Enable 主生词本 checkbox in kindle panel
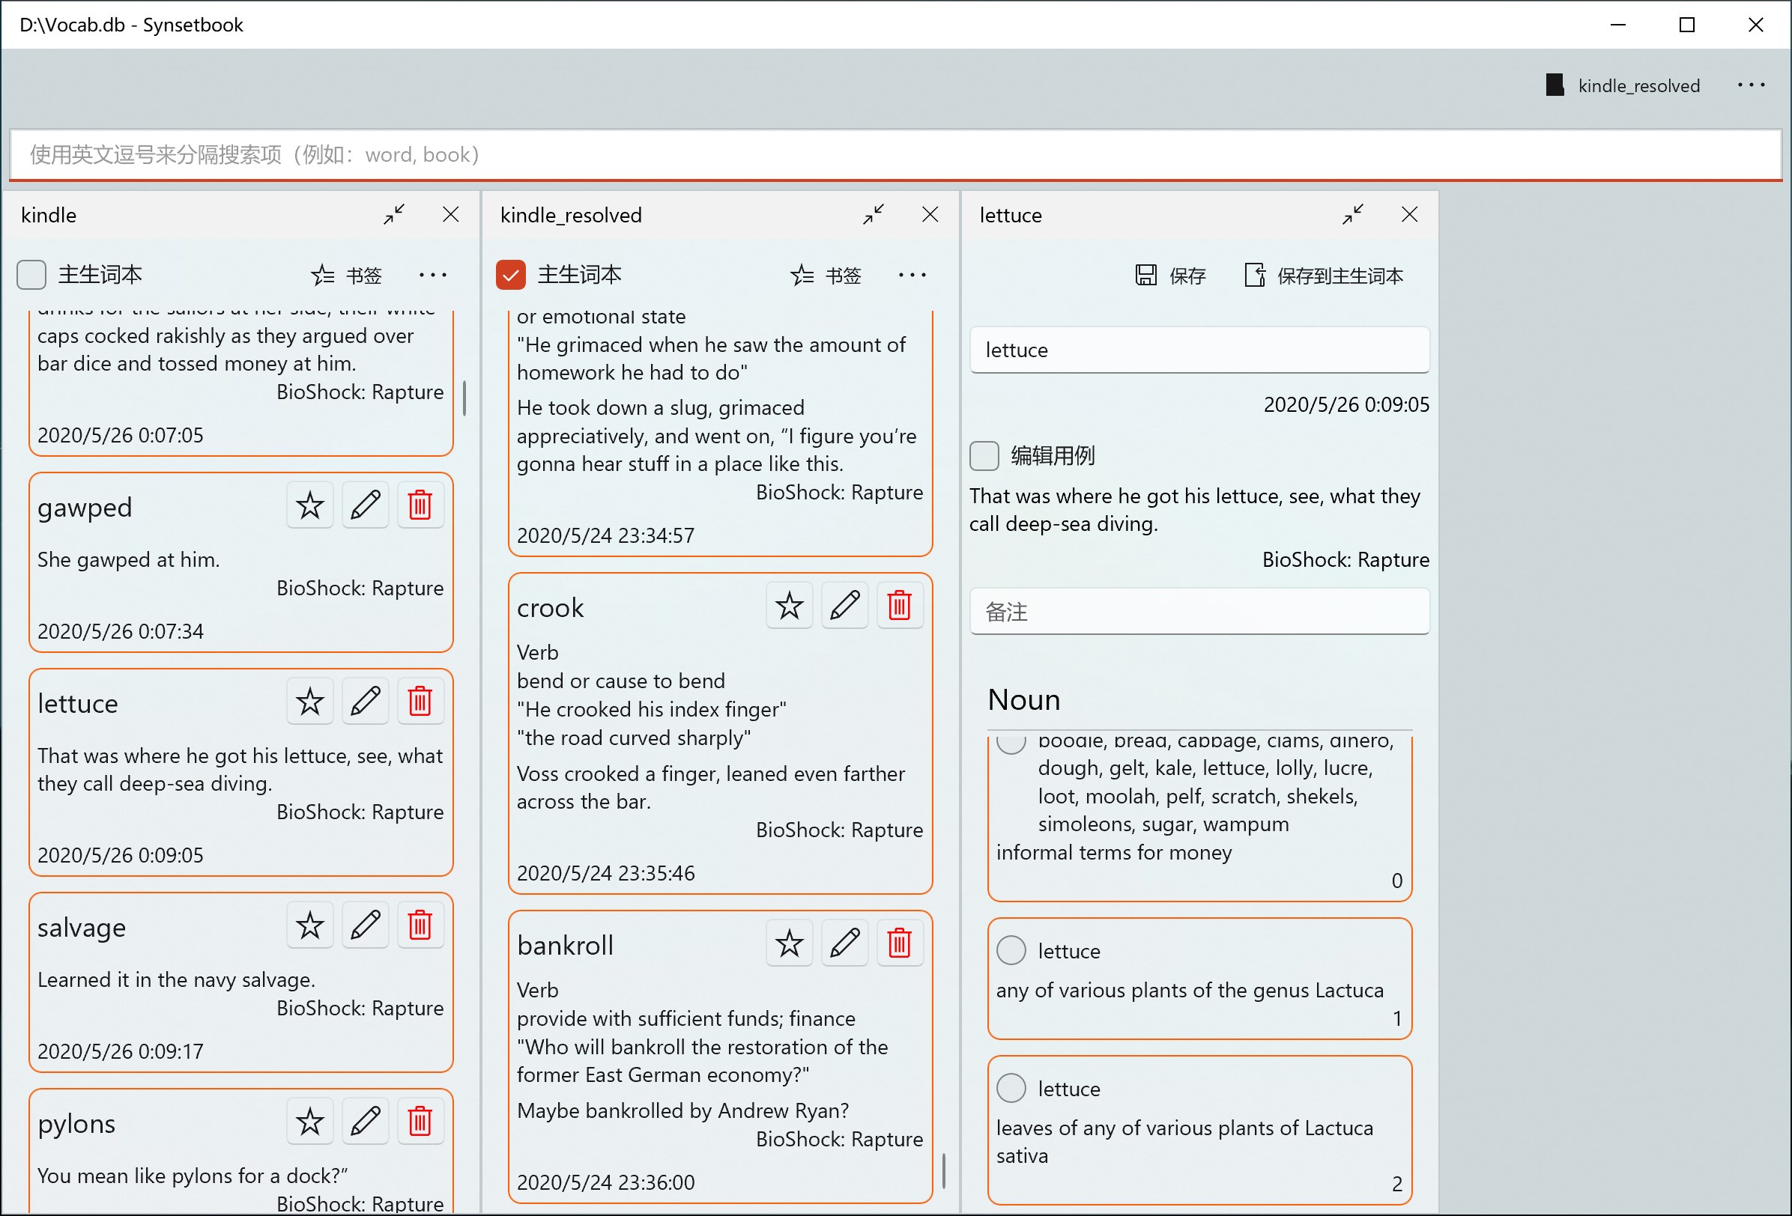The width and height of the screenshot is (1792, 1216). click(31, 275)
